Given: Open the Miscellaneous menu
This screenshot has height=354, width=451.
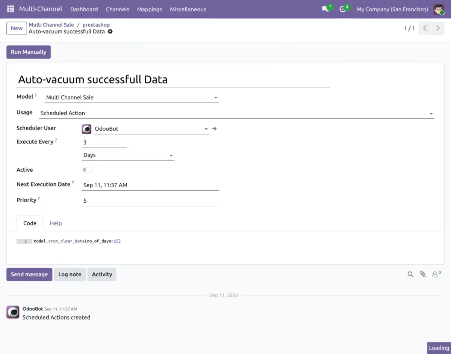Looking at the screenshot, I should click(188, 9).
